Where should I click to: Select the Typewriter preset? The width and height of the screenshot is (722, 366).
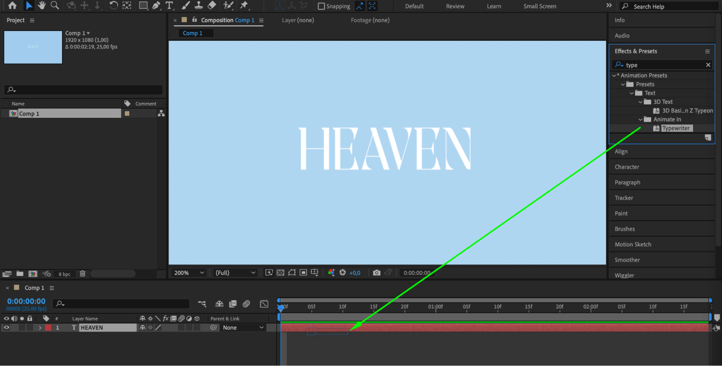click(x=675, y=128)
